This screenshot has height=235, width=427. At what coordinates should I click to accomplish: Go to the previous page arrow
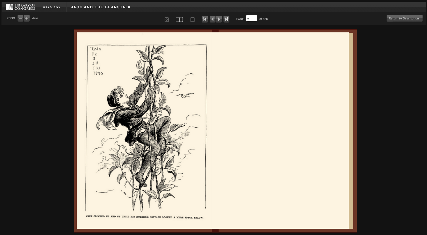pos(212,19)
